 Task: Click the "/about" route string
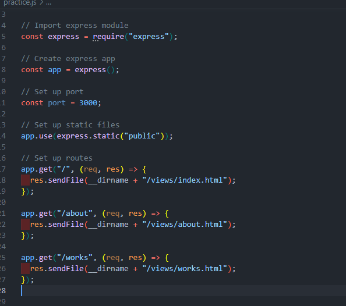(75, 214)
